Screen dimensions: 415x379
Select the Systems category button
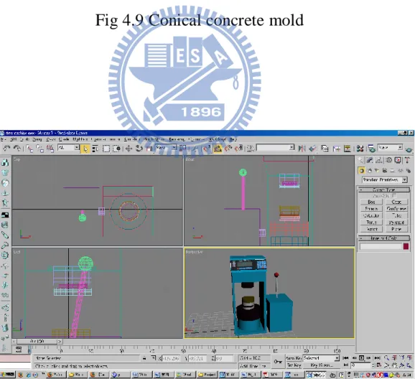[408, 170]
